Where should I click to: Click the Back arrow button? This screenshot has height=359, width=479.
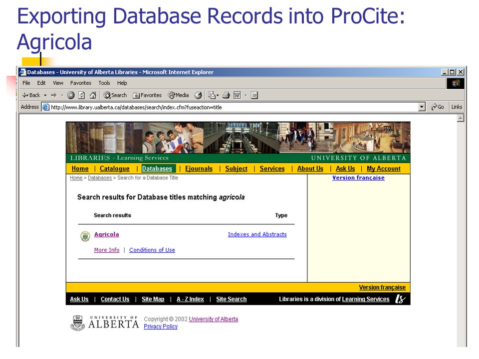[x=31, y=95]
